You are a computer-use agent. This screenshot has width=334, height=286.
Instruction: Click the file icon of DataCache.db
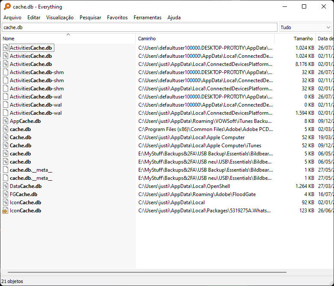pos(6,186)
